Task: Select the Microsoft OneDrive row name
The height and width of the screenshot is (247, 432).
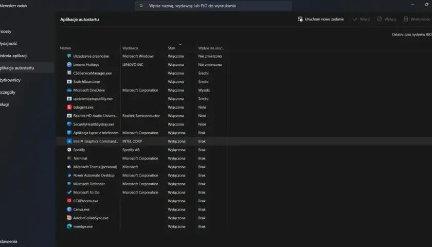Action: (89, 90)
